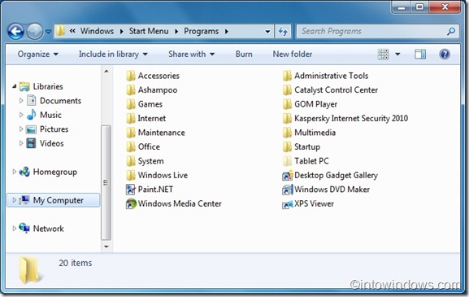Select the System folder

145,161
